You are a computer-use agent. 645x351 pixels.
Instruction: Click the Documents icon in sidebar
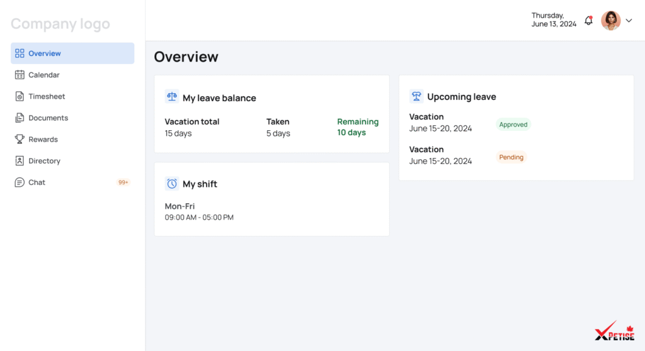point(20,118)
